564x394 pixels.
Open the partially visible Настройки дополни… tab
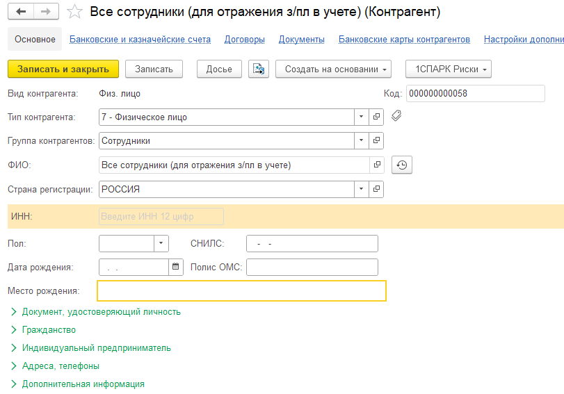524,39
